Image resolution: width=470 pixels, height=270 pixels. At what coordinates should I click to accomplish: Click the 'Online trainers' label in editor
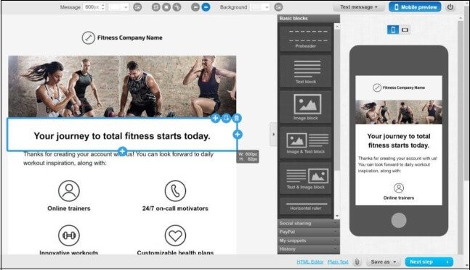pyautogui.click(x=69, y=208)
